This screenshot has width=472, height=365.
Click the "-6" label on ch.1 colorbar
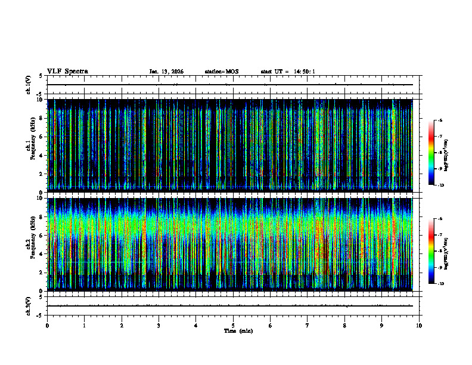440,120
